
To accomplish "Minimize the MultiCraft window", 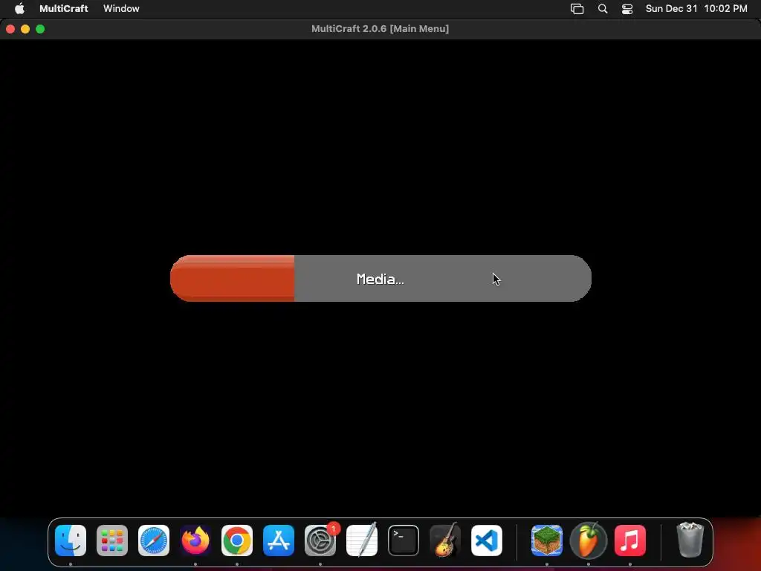I will 25,29.
